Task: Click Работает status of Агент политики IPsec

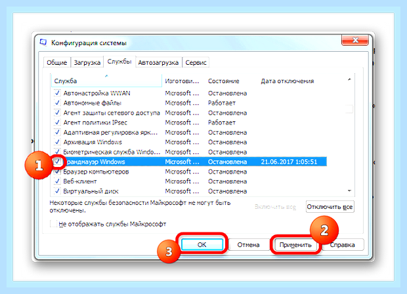Action: click(222, 122)
